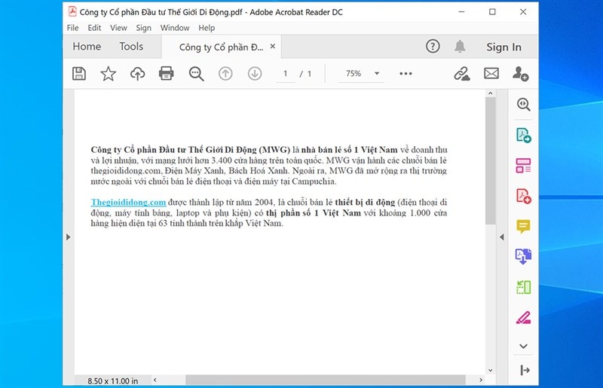Switch to the Home tab

pyautogui.click(x=87, y=47)
